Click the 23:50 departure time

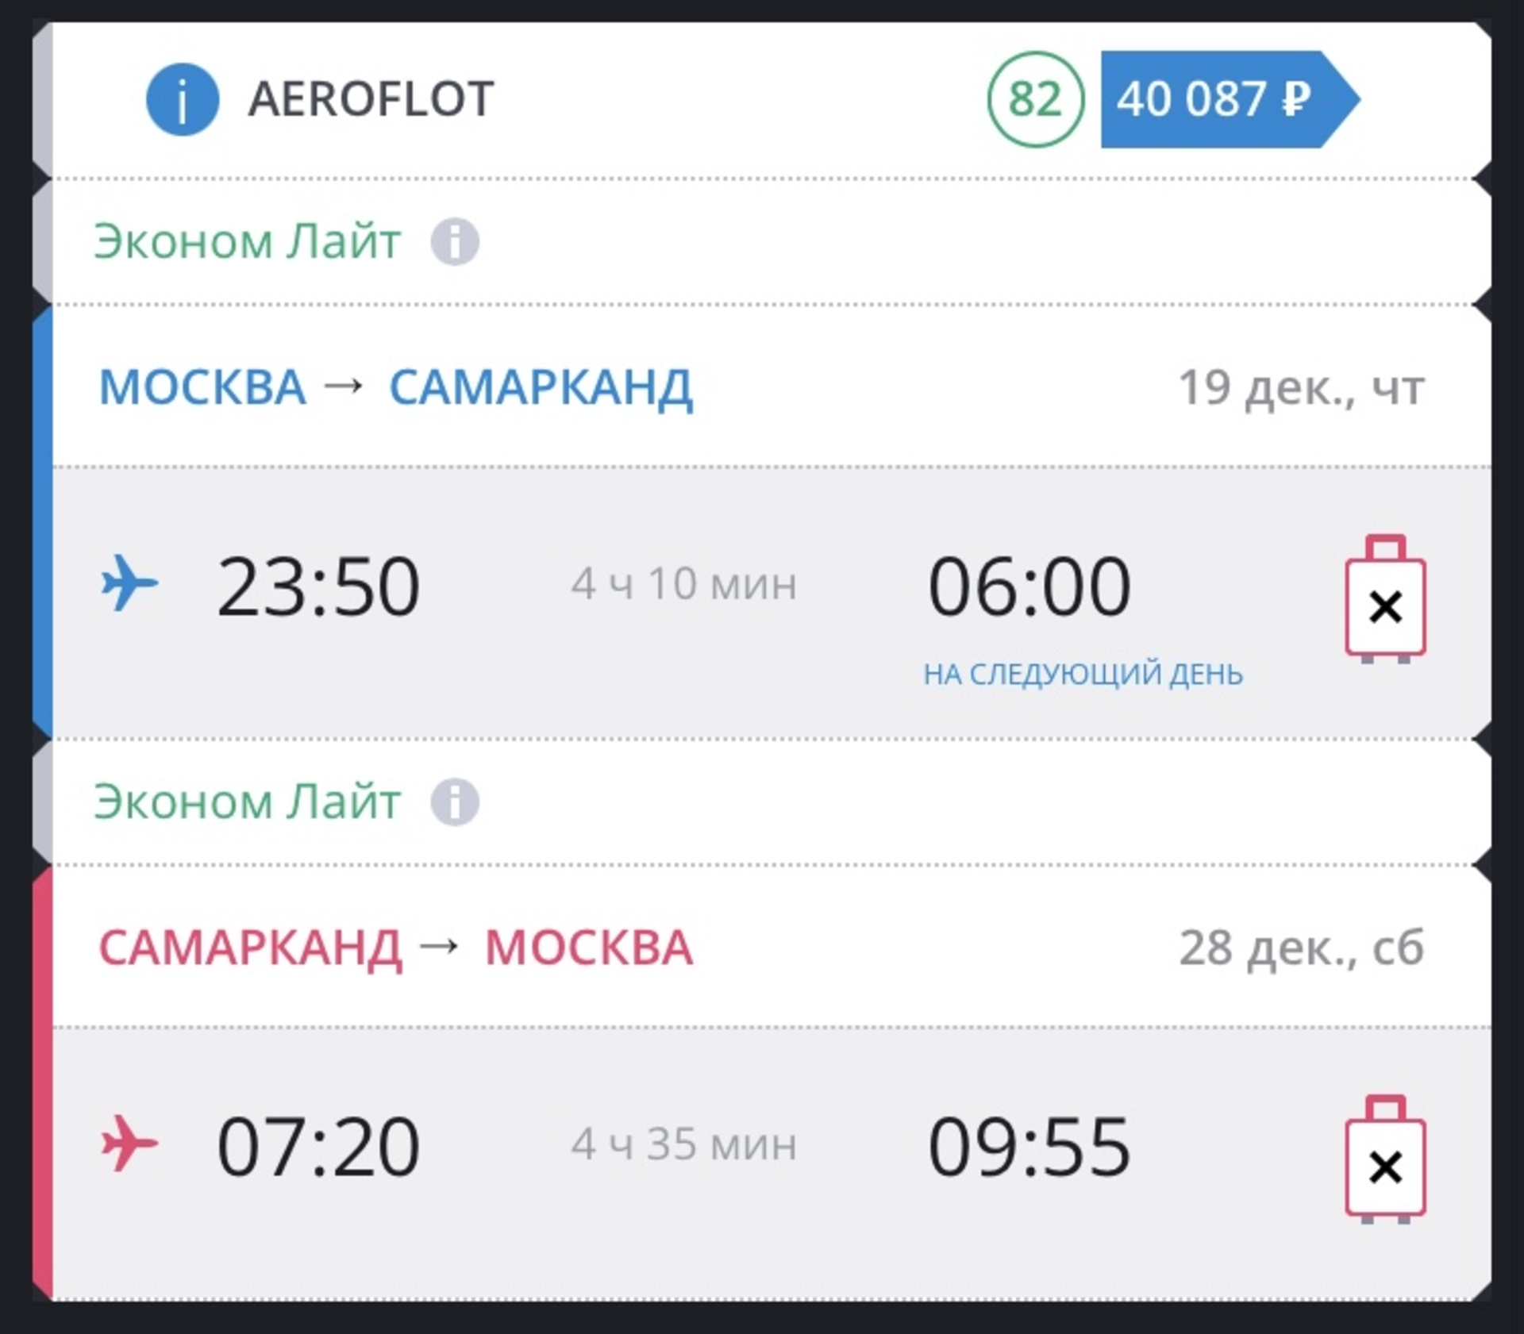coord(318,586)
